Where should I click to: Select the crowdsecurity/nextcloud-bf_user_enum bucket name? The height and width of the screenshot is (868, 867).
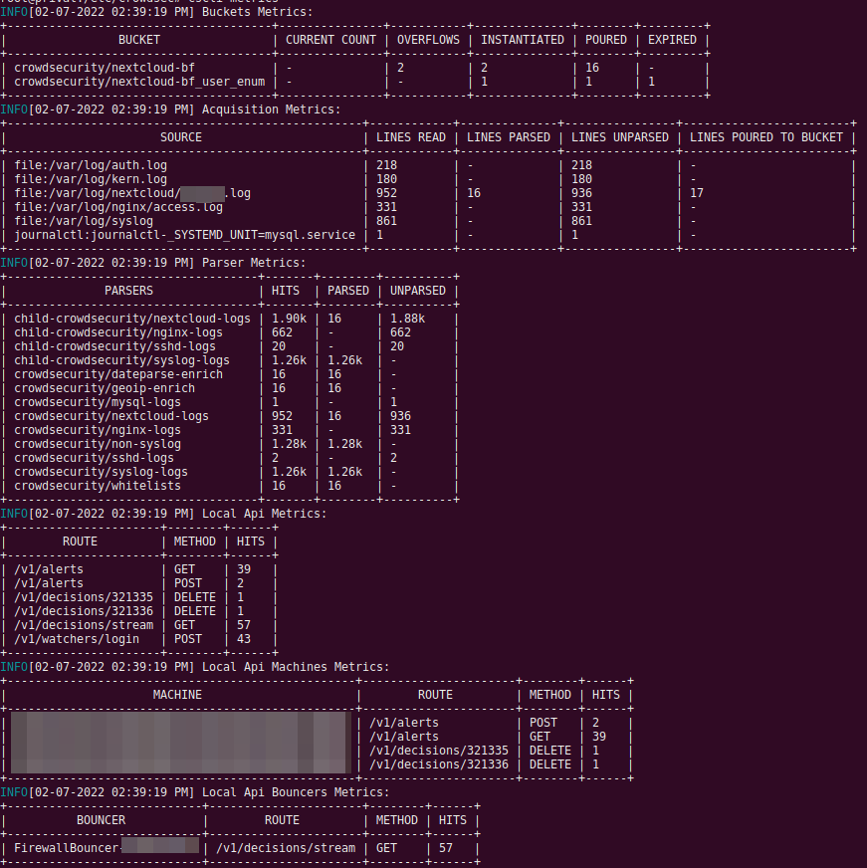139,82
